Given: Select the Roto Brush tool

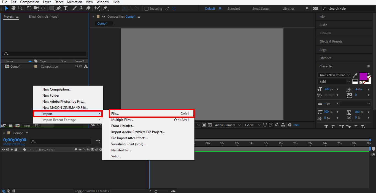Looking at the screenshot, I should (97, 8).
